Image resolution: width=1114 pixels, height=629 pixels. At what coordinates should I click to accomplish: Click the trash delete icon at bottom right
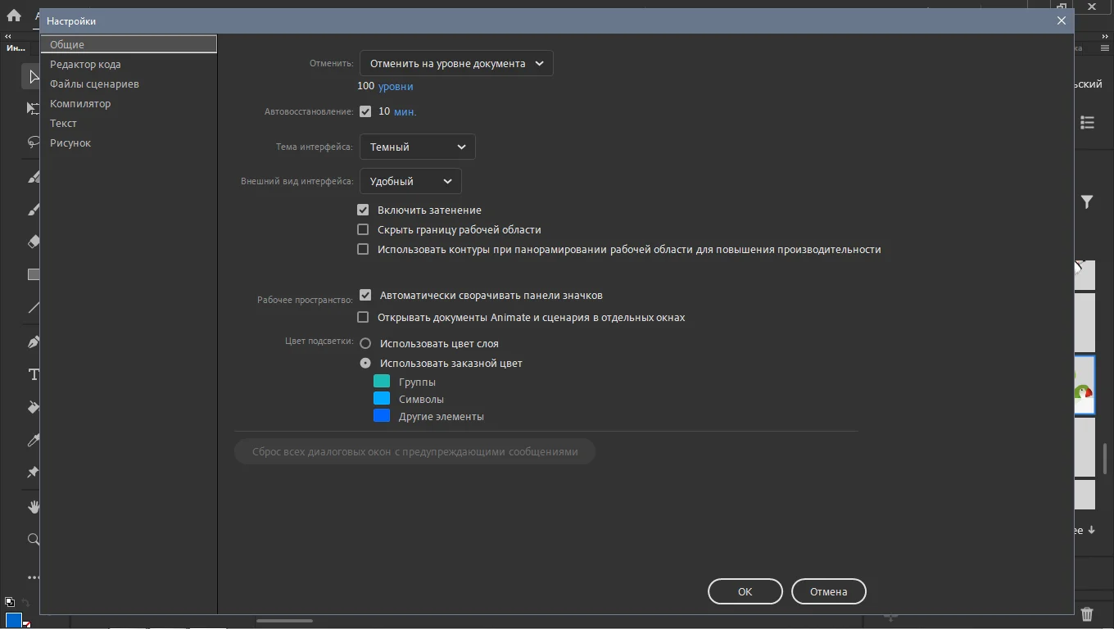(1087, 614)
